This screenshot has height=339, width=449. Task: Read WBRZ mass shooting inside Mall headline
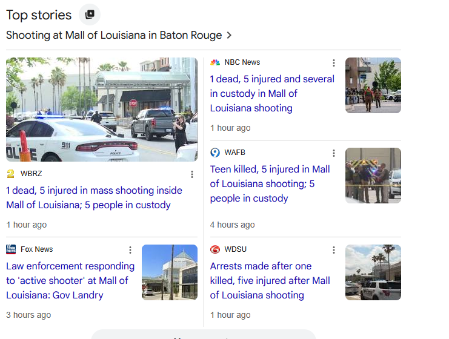[x=94, y=198]
